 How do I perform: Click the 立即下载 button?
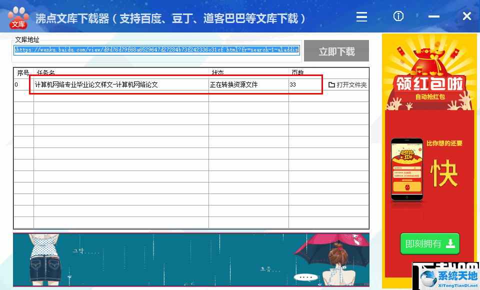[x=336, y=51]
